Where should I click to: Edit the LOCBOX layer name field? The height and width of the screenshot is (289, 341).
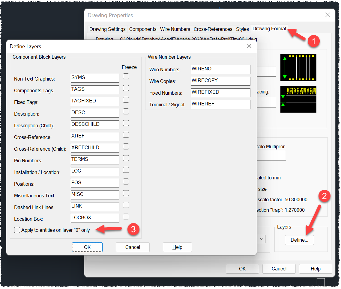pyautogui.click(x=95, y=219)
